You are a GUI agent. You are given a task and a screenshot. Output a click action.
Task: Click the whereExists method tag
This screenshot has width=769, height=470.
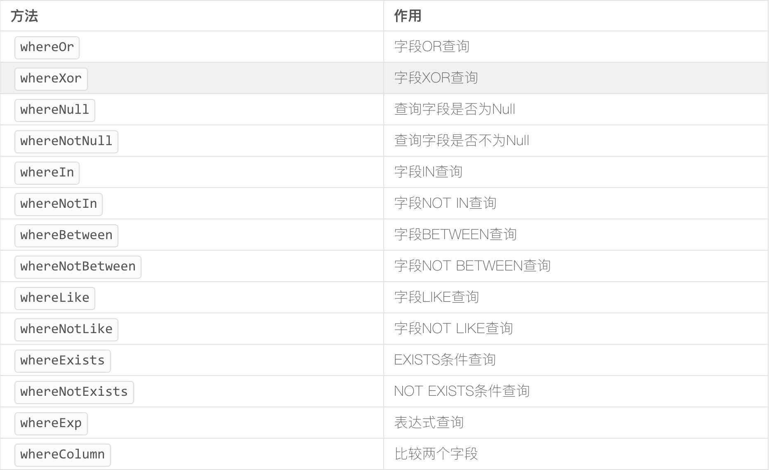pos(63,361)
